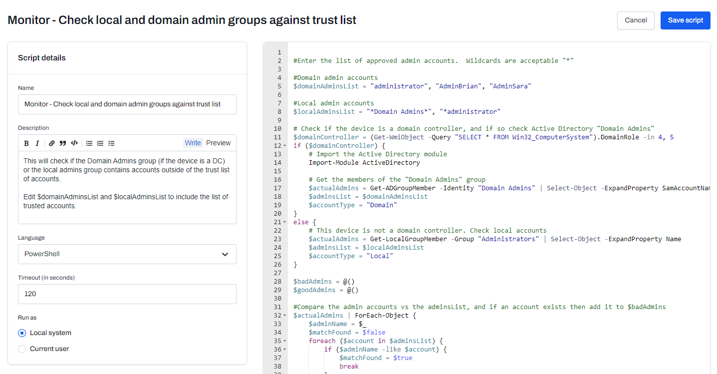
Task: Click the script Name field
Action: click(127, 104)
